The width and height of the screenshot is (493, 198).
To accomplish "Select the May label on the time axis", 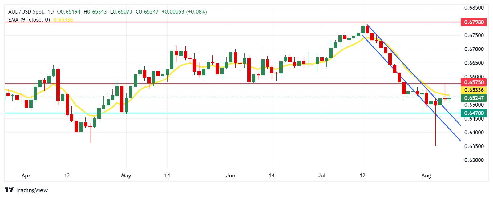I will tap(126, 176).
